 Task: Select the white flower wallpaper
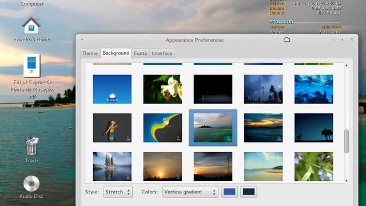click(x=162, y=89)
